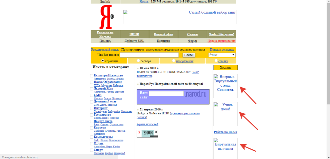The height and width of the screenshot is (159, 330).
Task: Open the Рунет region dropdown
Action: pos(222,55)
